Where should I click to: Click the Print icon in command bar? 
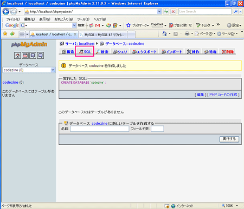(187, 33)
